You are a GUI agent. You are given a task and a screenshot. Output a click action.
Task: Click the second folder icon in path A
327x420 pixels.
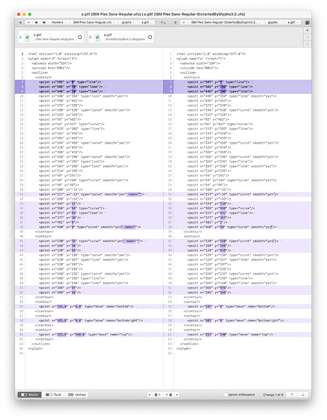[44, 23]
